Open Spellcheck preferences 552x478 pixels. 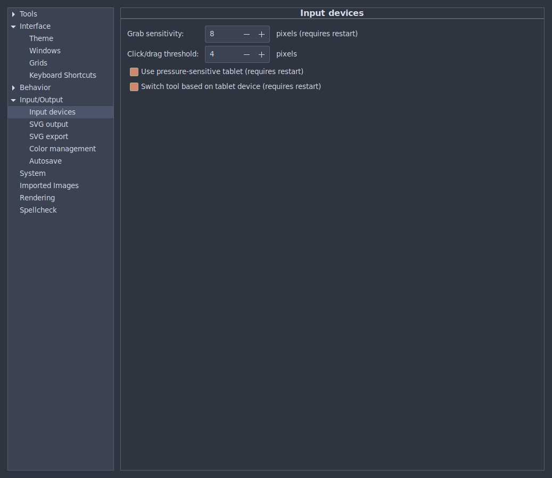coord(38,210)
